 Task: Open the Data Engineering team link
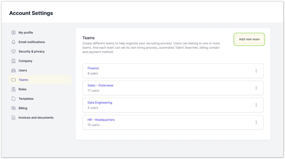click(100, 102)
